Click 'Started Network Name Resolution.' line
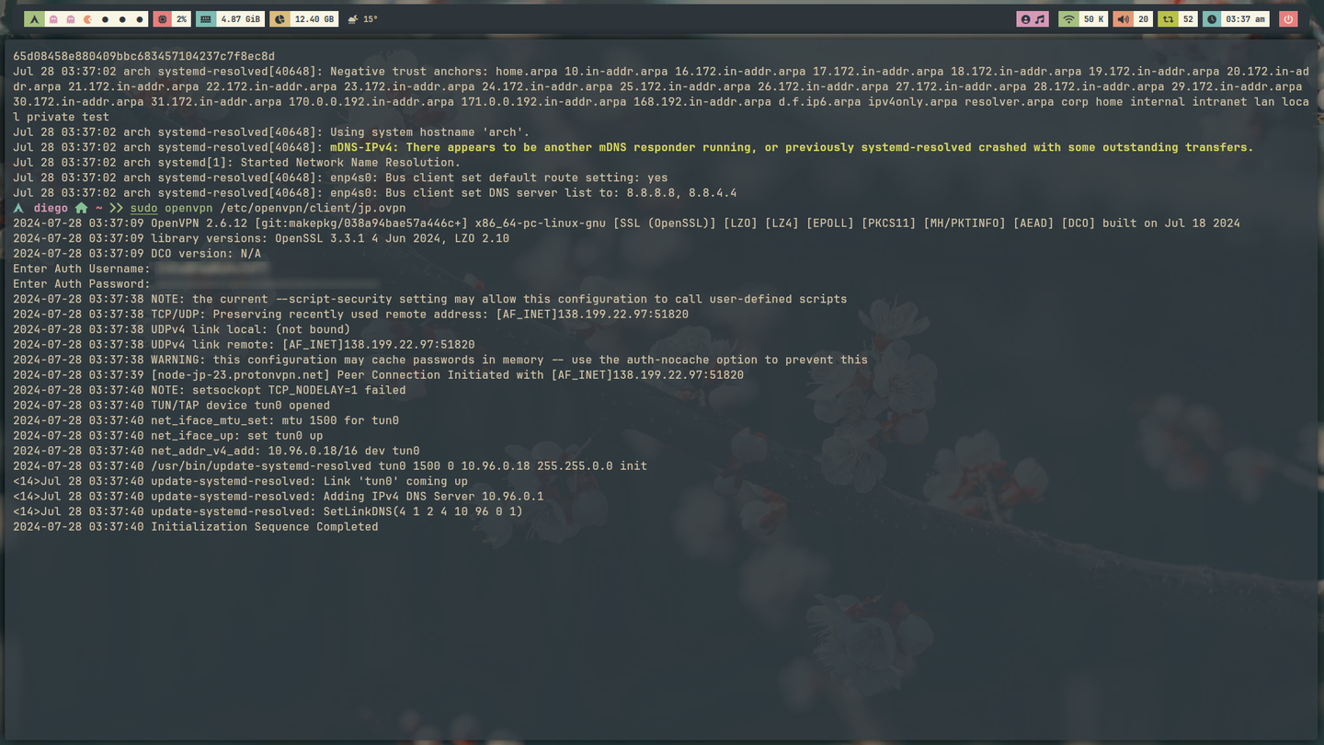The height and width of the screenshot is (745, 1324). (236, 163)
